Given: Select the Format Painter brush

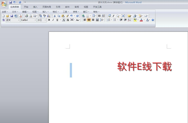Looking at the screenshot, I should 67,16.
